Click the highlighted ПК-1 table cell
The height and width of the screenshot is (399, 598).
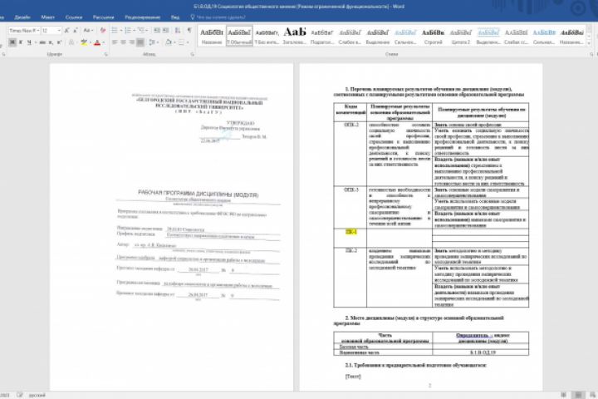click(x=350, y=238)
